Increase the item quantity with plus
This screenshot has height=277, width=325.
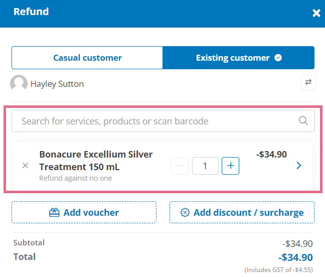tap(231, 166)
